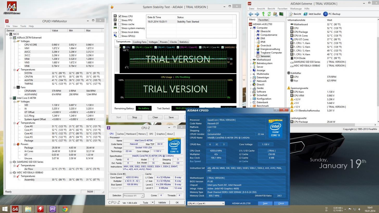Viewport: 379px width, 213px height.
Task: Open Google Chrome from the taskbar
Action: point(65,209)
